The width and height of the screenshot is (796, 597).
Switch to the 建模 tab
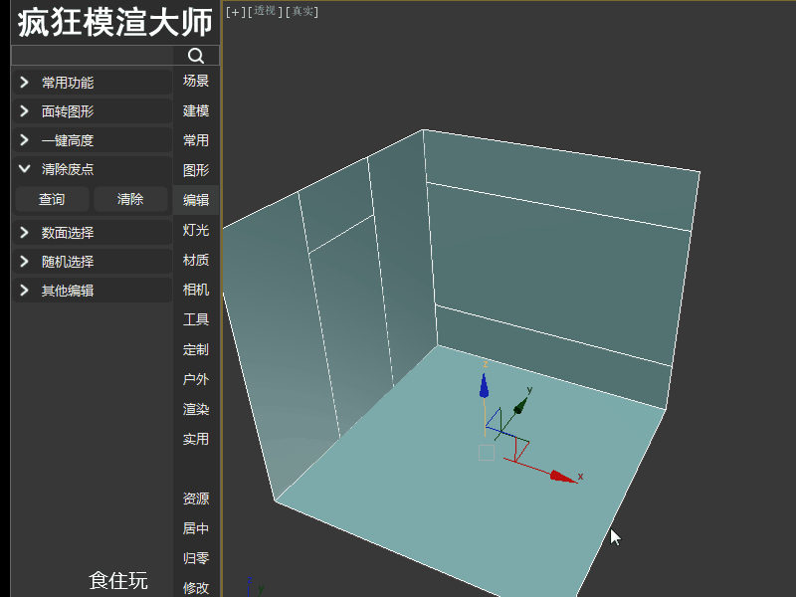196,110
